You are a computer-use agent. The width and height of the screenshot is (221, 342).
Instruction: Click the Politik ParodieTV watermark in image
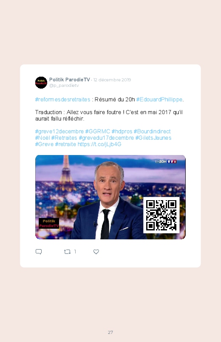coord(49,223)
